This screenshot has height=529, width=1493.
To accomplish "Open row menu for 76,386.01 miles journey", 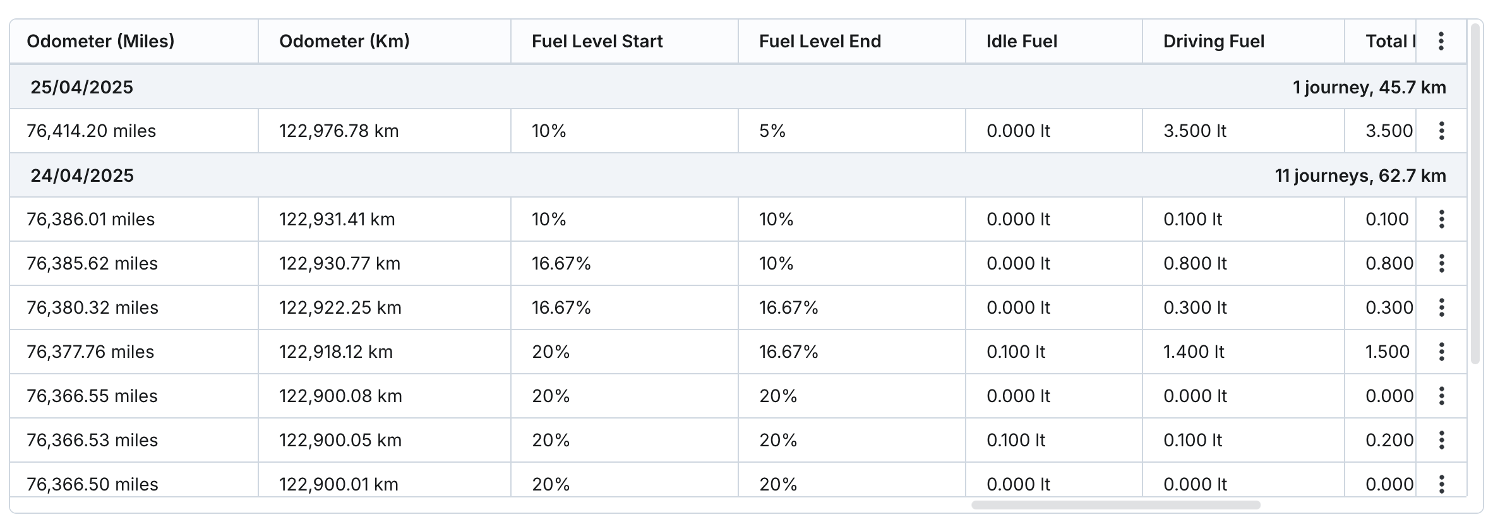I will click(x=1441, y=219).
